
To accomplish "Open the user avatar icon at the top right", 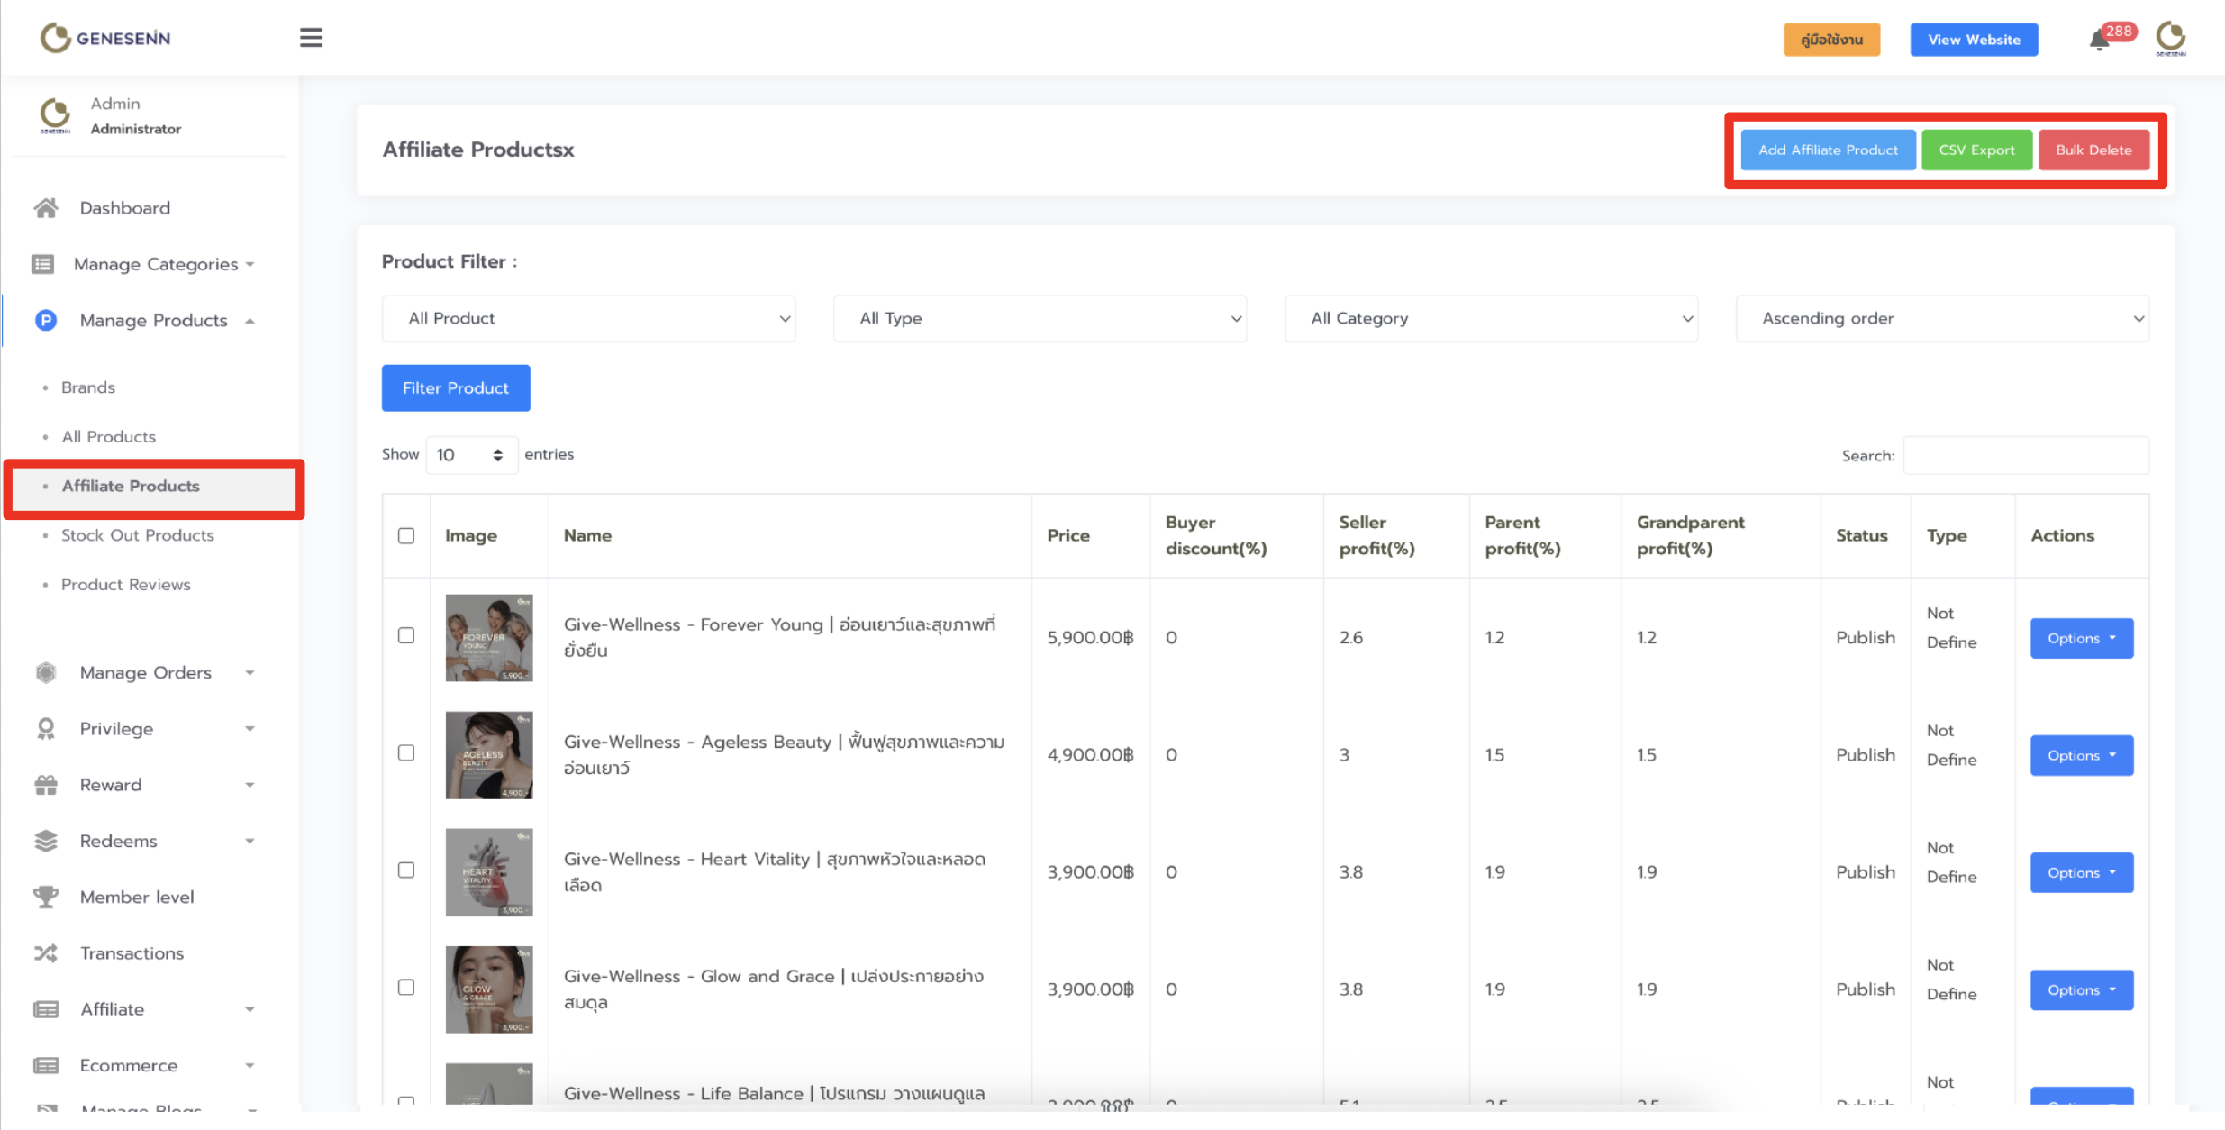I will 2170,38.
